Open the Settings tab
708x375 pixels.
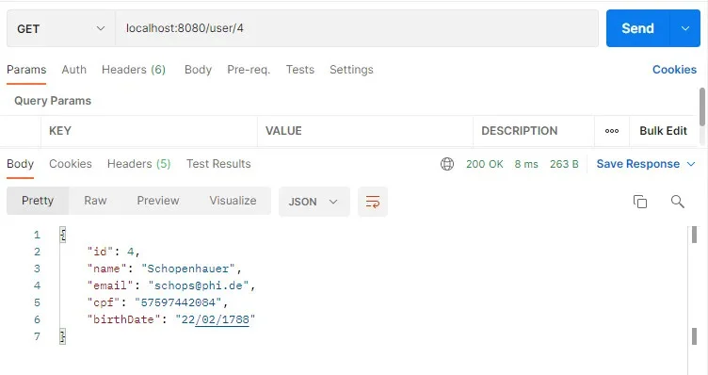tap(351, 70)
